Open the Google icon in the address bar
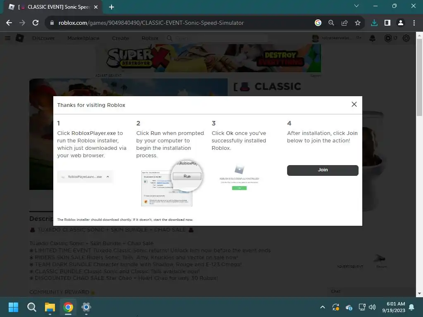The image size is (423, 317). point(318,23)
